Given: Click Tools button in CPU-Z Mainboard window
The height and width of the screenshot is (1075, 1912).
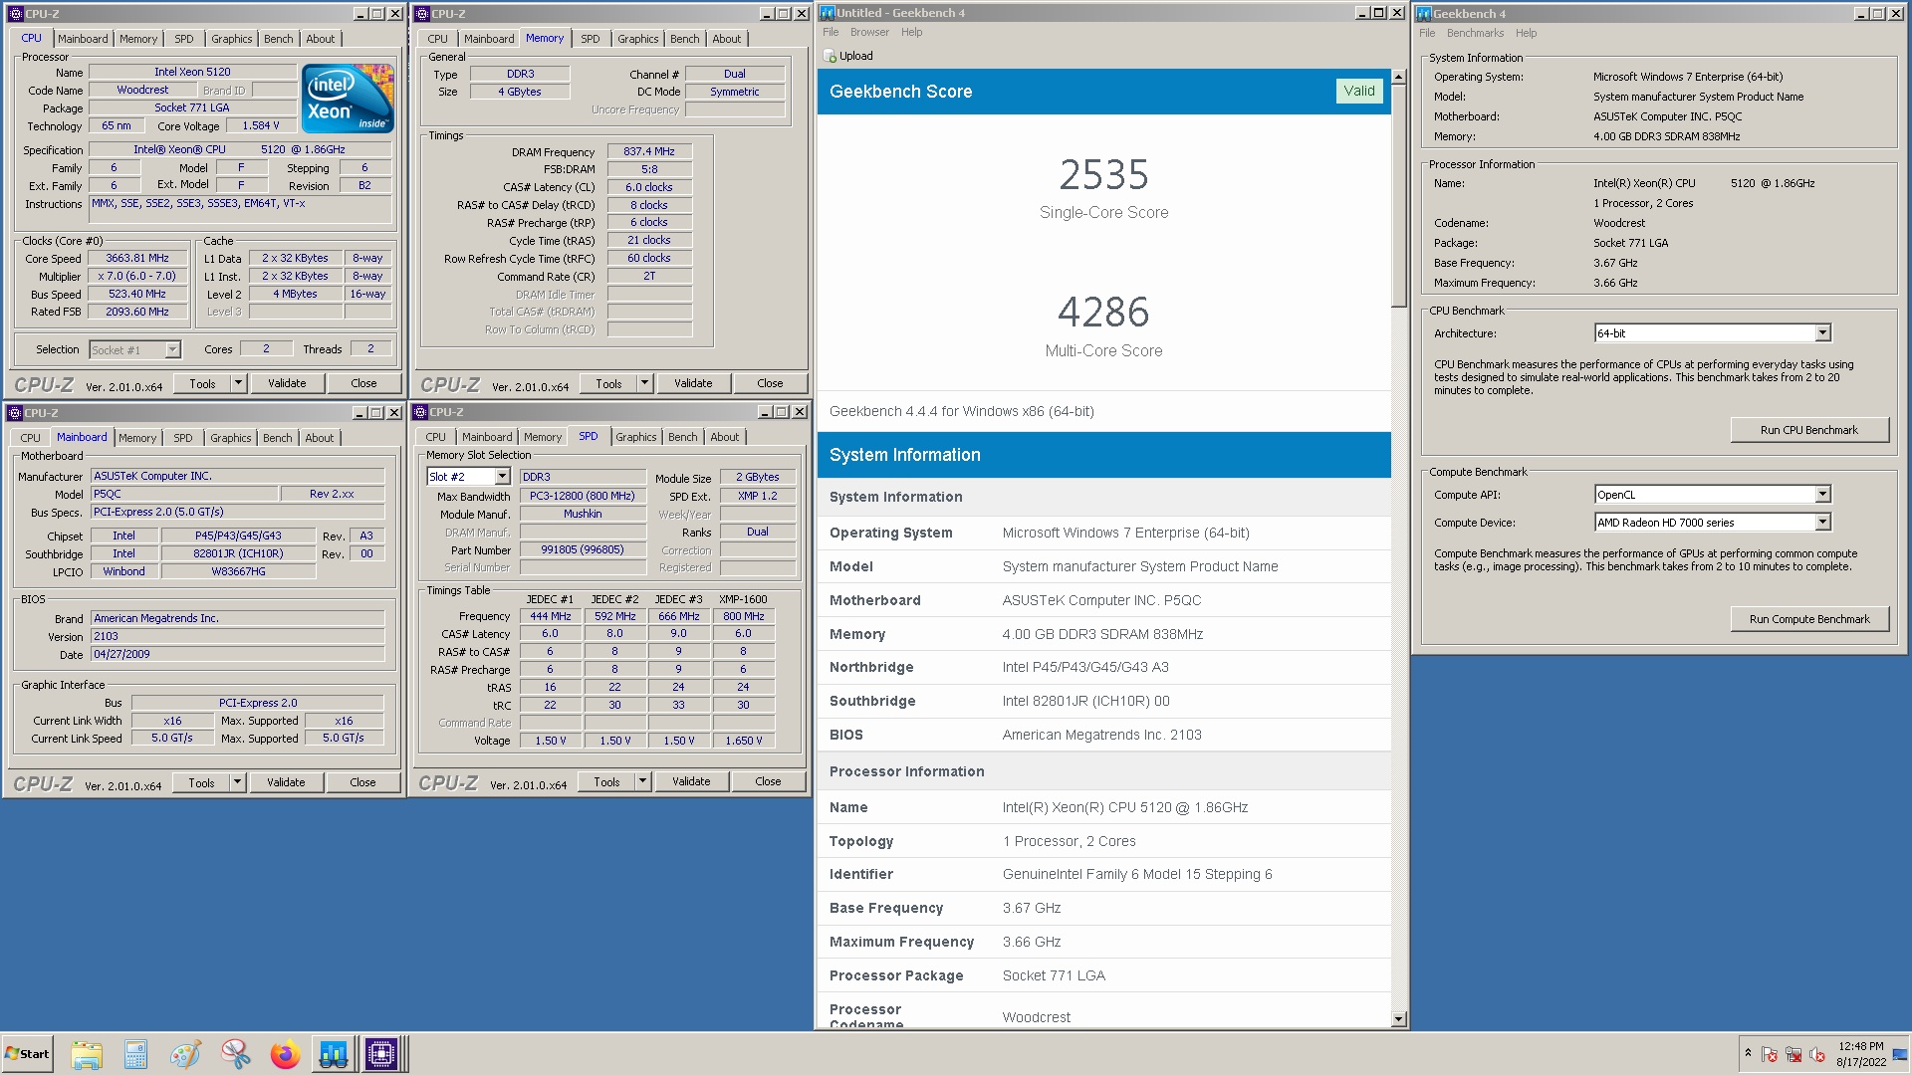Looking at the screenshot, I should tap(201, 782).
